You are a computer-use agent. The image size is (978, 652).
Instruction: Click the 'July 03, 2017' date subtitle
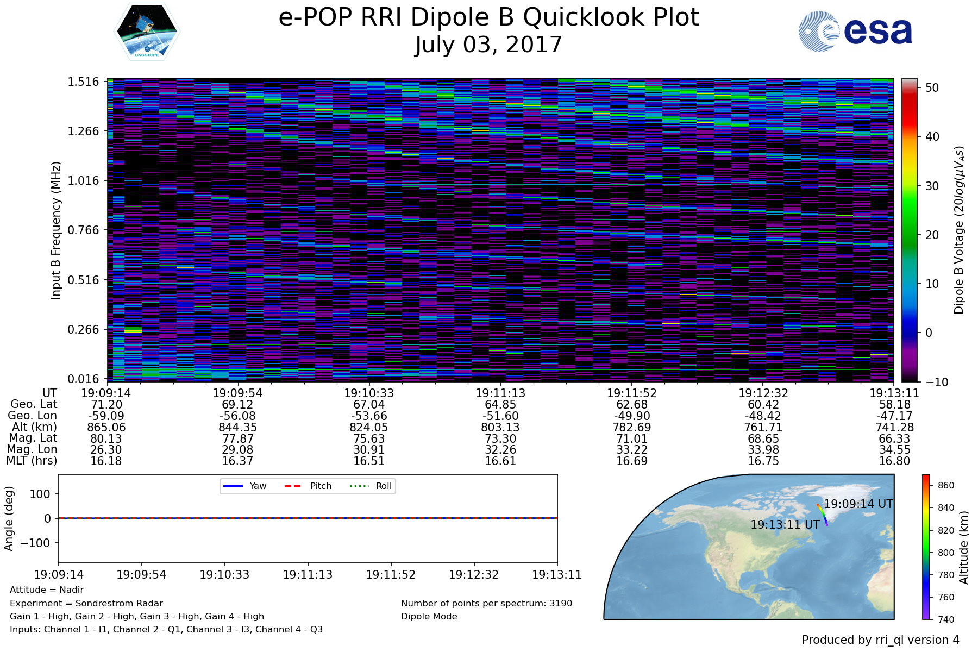click(488, 45)
